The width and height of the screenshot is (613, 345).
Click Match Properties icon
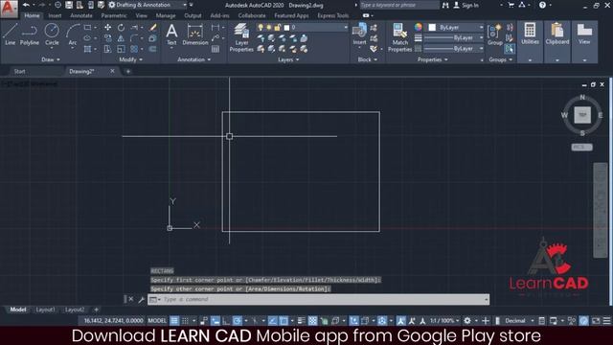click(x=400, y=37)
